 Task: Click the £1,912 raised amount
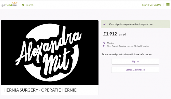click(x=110, y=34)
